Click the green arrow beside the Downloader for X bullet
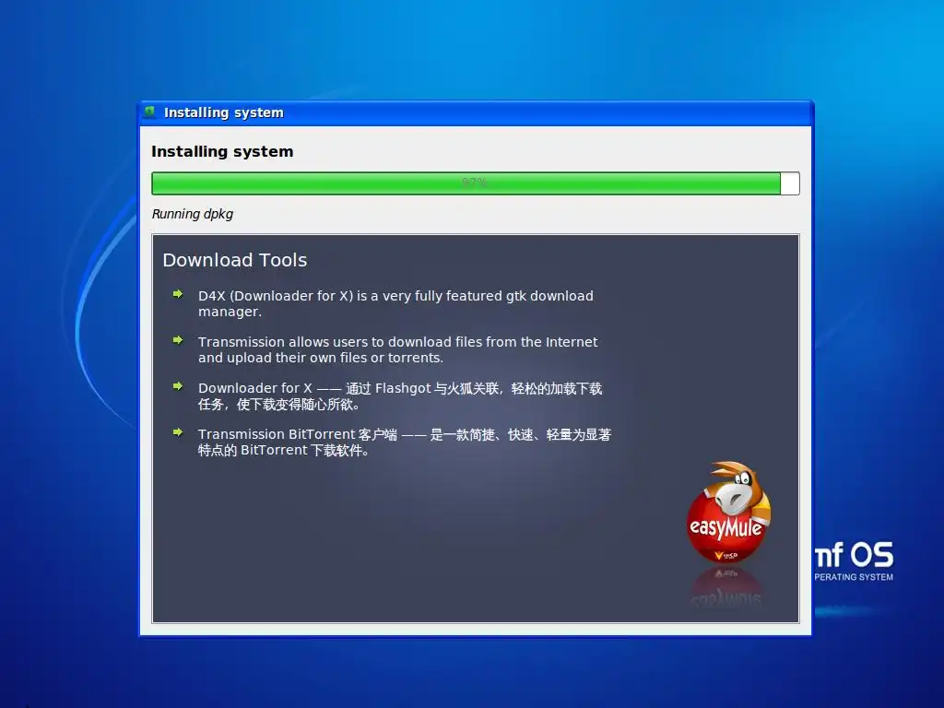944x708 pixels. [178, 386]
